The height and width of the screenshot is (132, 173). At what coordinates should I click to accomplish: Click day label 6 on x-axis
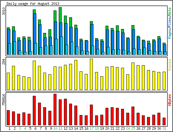(35, 128)
